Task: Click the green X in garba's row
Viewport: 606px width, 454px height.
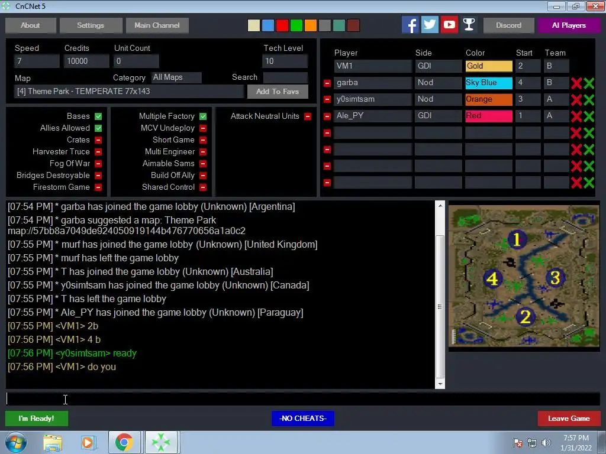Action: click(589, 83)
